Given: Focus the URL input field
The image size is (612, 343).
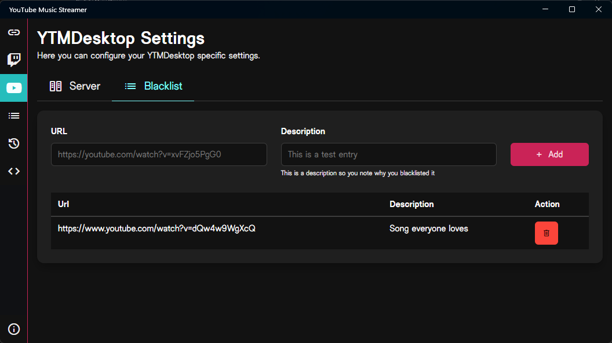Looking at the screenshot, I should click(x=159, y=154).
